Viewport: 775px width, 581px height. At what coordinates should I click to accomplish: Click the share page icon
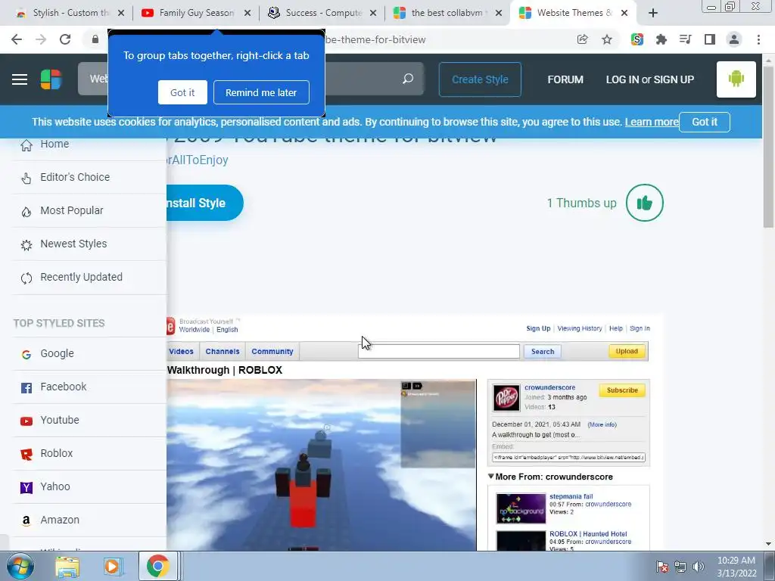tap(582, 39)
